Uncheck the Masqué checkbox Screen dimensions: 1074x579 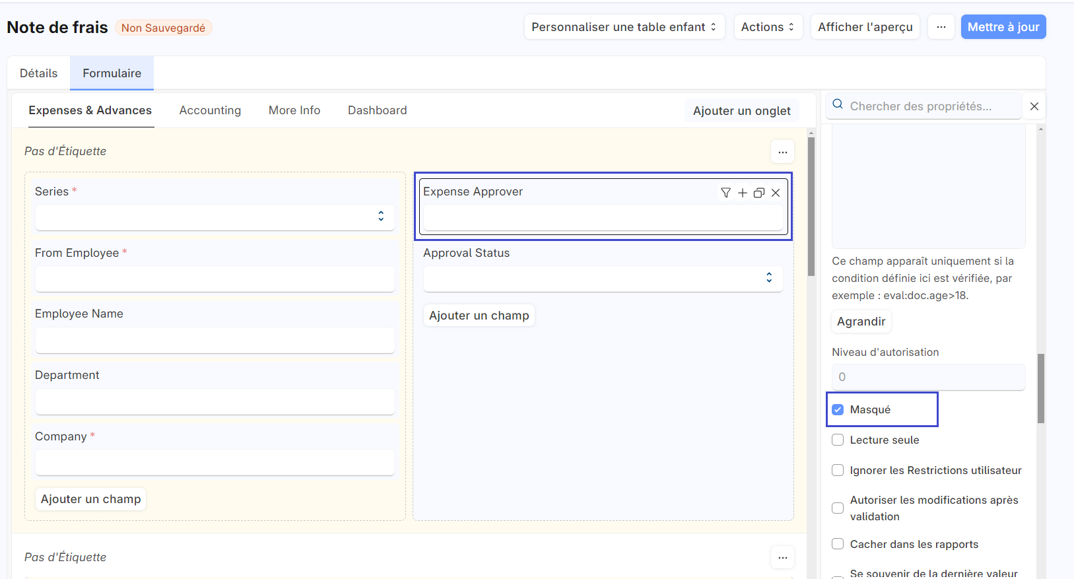click(x=838, y=410)
